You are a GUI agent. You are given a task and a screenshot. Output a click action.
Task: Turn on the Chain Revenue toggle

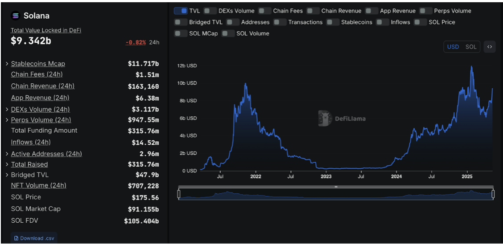[313, 11]
